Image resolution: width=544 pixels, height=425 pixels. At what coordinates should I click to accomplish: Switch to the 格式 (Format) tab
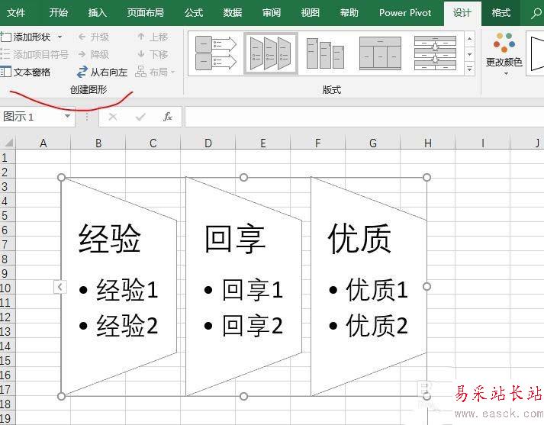click(501, 13)
